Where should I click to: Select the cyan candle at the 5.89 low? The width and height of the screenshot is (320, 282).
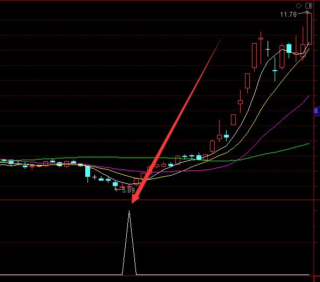(x=115, y=184)
